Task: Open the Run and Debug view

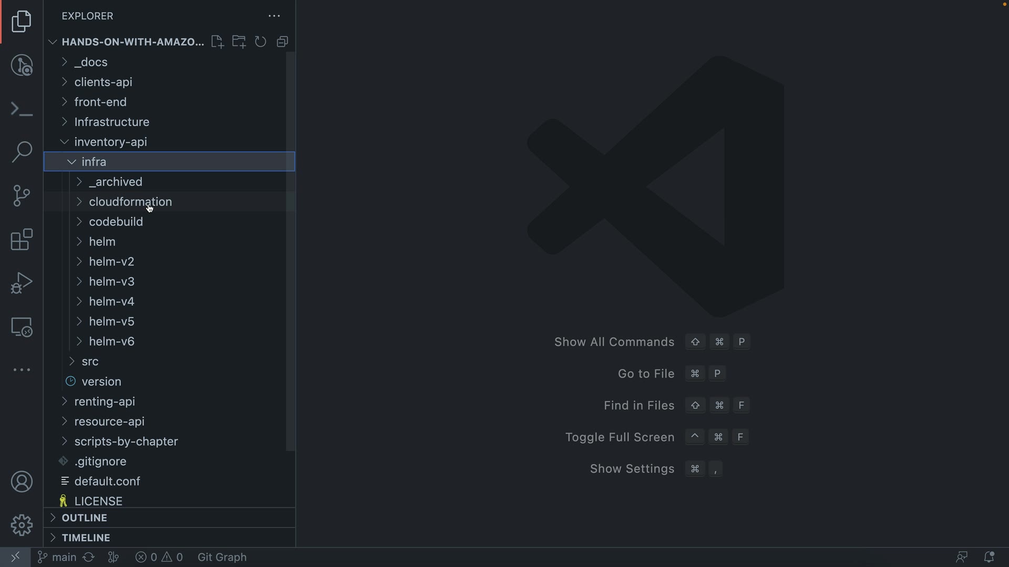Action: click(x=22, y=283)
